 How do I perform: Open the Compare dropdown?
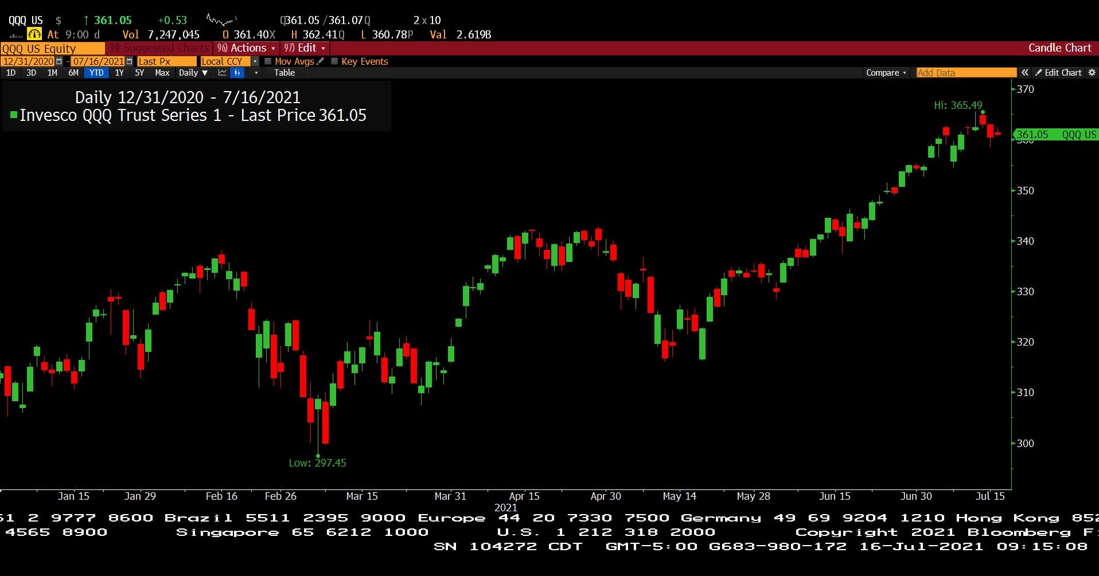pos(886,73)
